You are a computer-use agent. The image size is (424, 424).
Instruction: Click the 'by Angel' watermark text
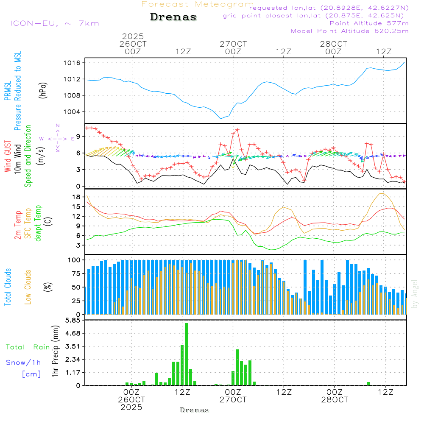tap(414, 294)
